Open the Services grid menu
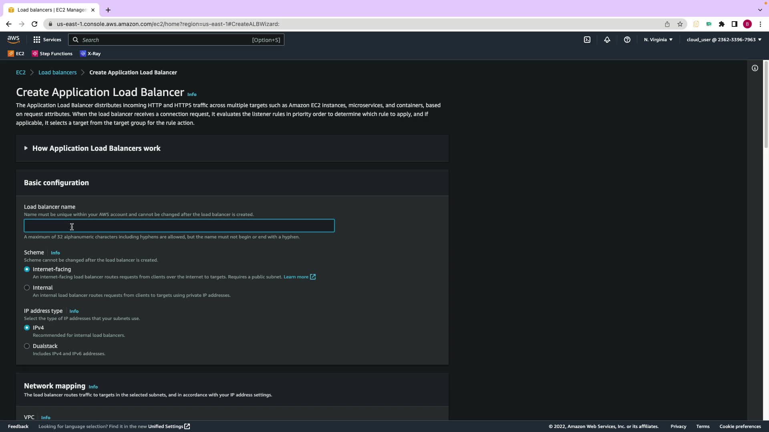This screenshot has width=769, height=432. pos(47,40)
